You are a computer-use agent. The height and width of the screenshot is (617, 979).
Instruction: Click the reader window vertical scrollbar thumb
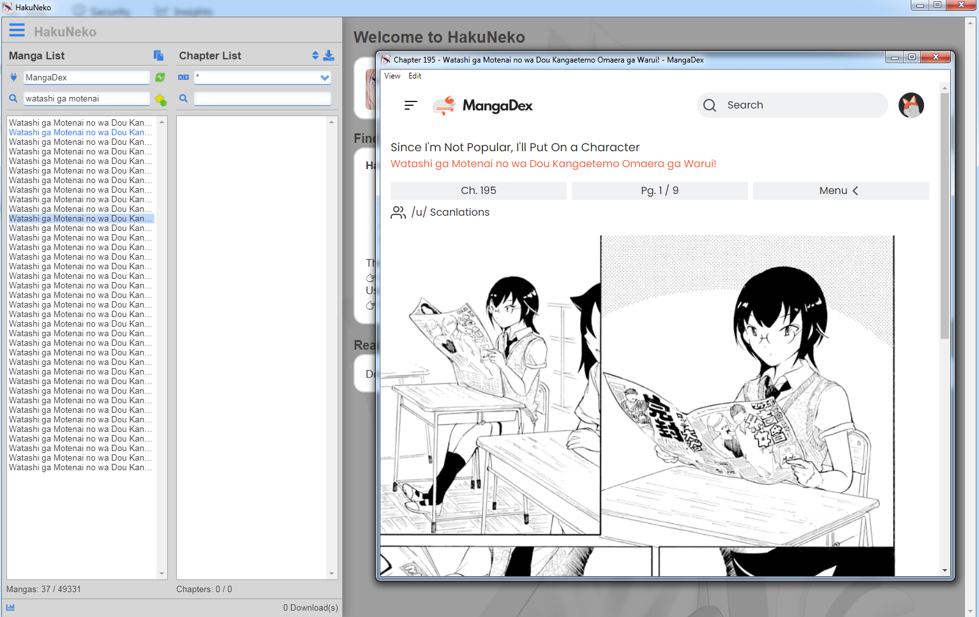tap(945, 216)
